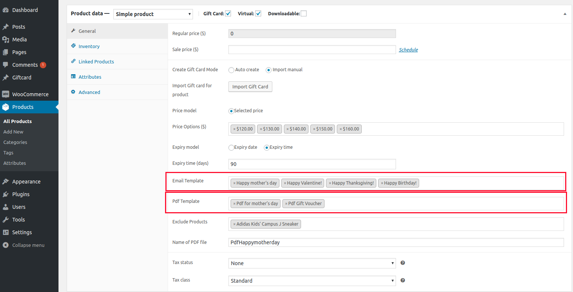The height and width of the screenshot is (292, 573).
Task: Open the Email Template multi-select field
Action: coord(396,183)
